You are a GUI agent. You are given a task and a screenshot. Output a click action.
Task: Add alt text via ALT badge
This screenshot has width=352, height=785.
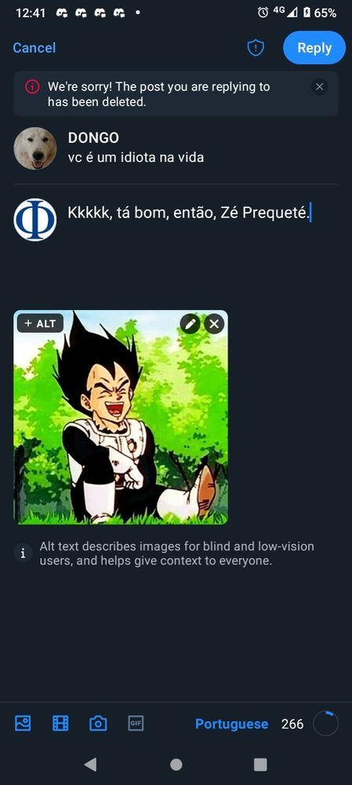(x=40, y=323)
